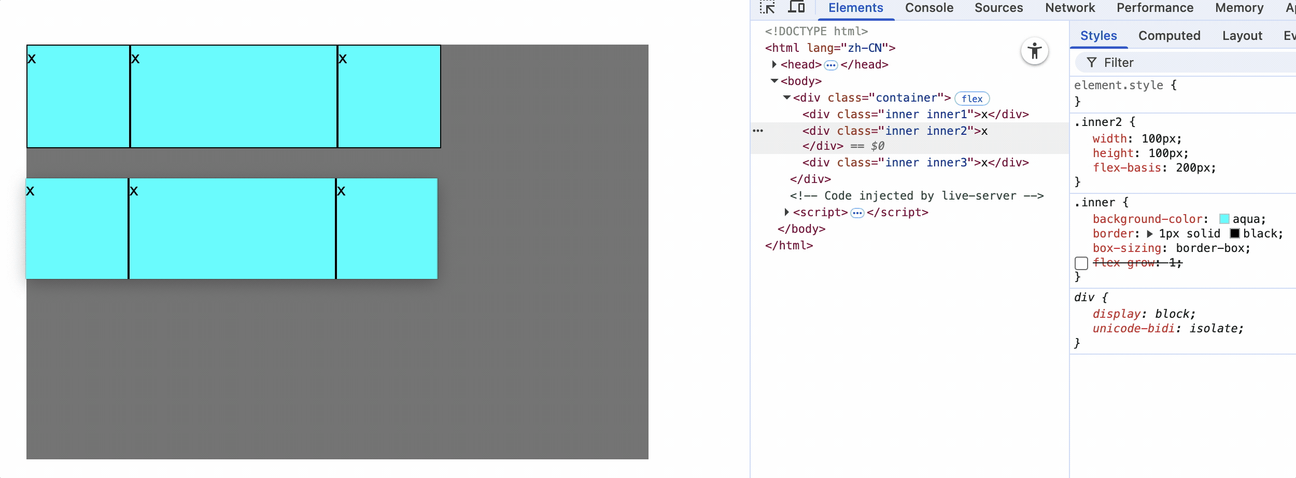Collapse the body element node
1296x478 pixels.
pos(774,81)
